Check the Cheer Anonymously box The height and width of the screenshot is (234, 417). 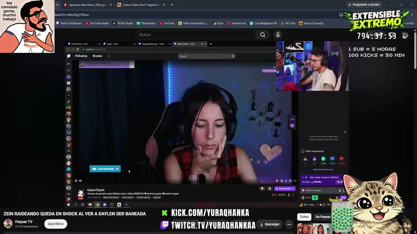(x=303, y=151)
